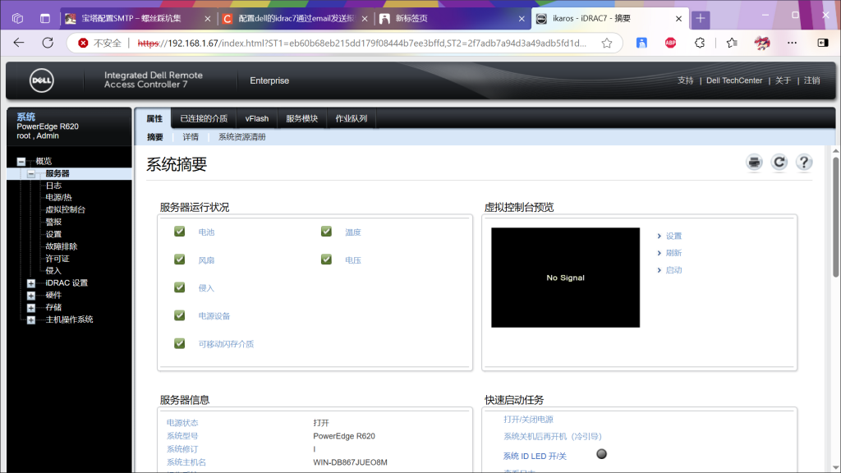
Task: Bookmark this page with star icon
Action: pyautogui.click(x=607, y=43)
